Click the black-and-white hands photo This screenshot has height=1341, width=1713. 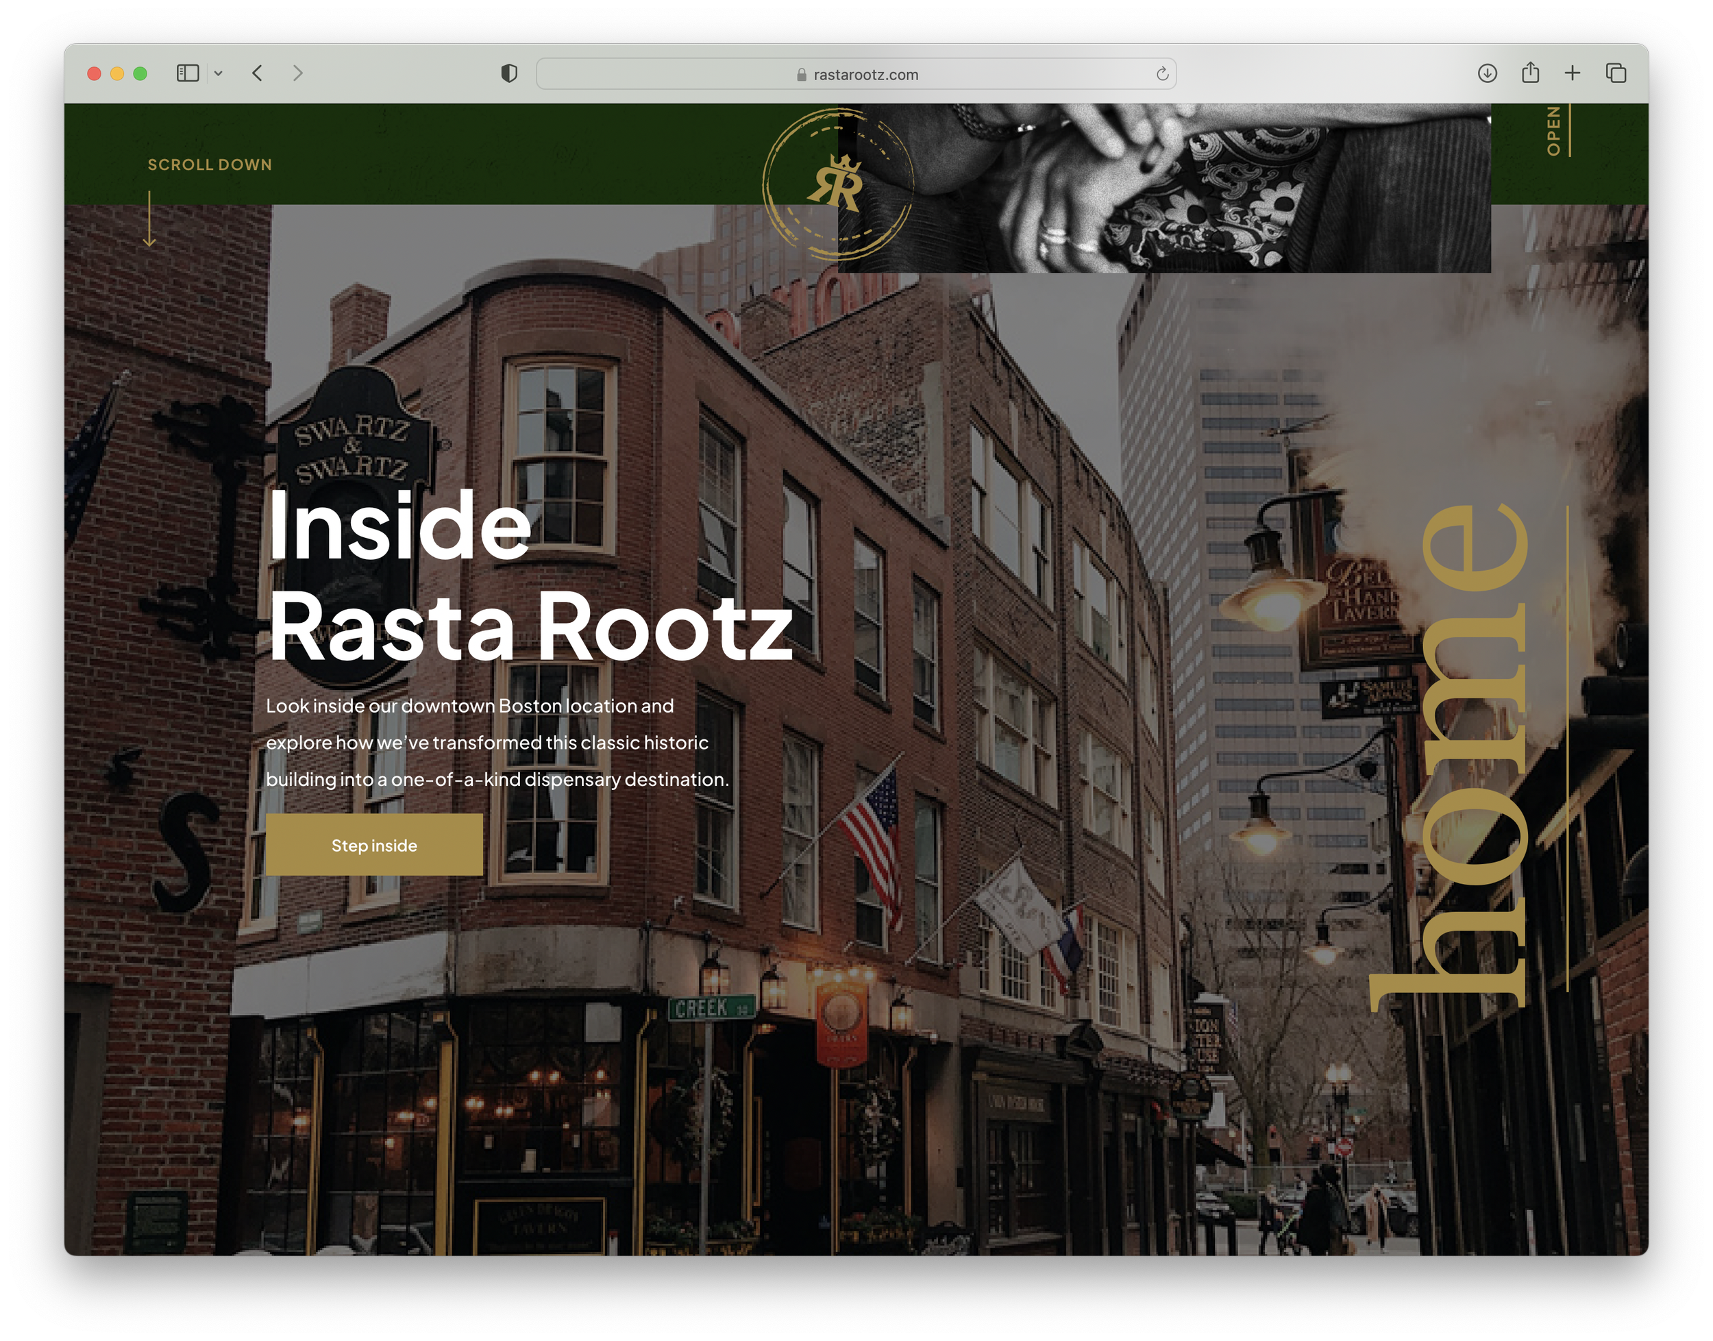[1164, 188]
